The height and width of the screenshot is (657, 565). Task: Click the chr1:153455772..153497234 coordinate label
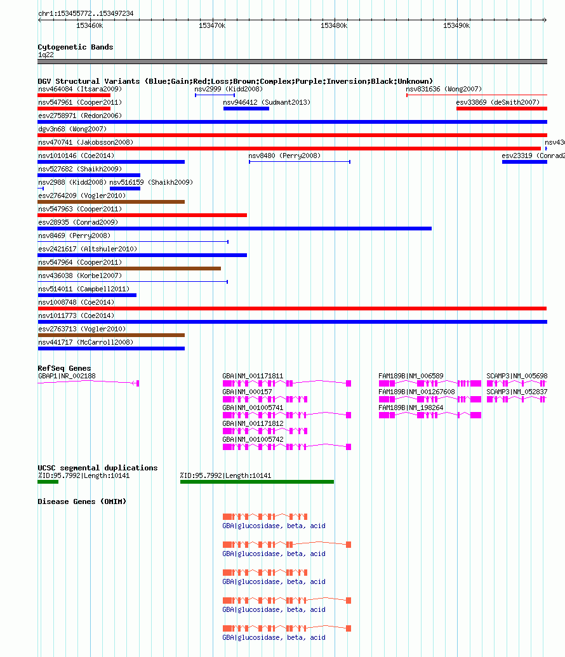[86, 13]
